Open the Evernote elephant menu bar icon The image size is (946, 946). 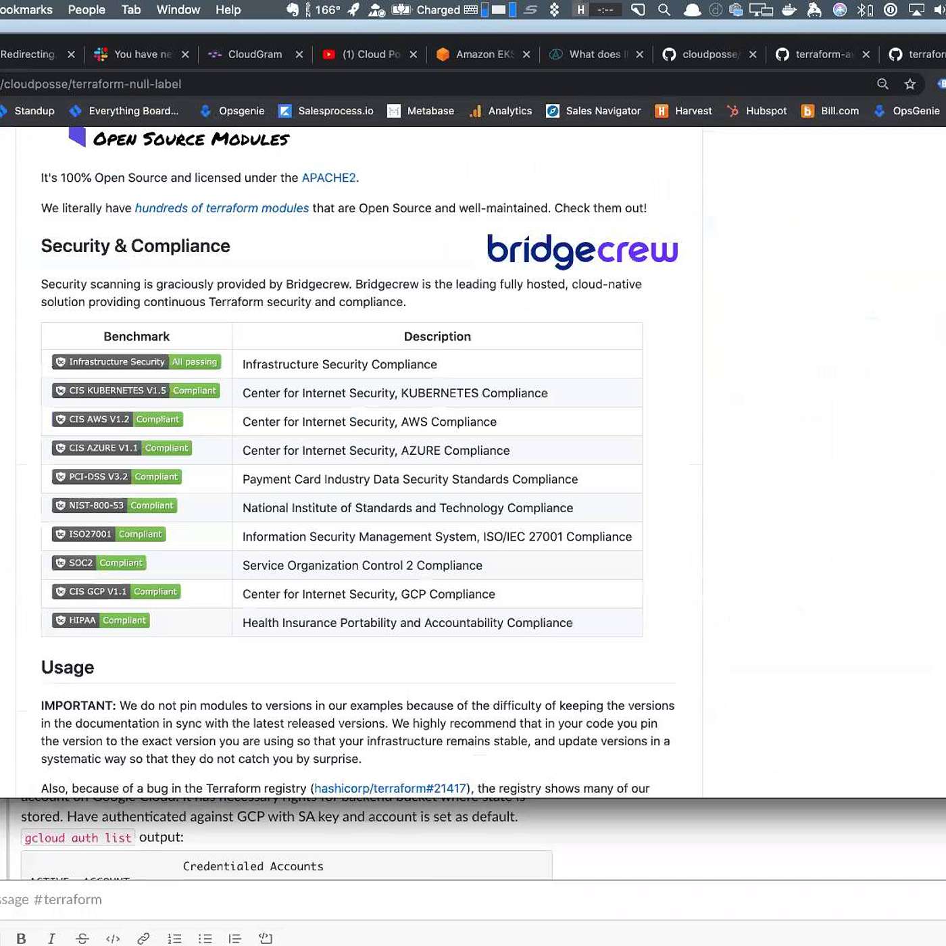point(293,9)
